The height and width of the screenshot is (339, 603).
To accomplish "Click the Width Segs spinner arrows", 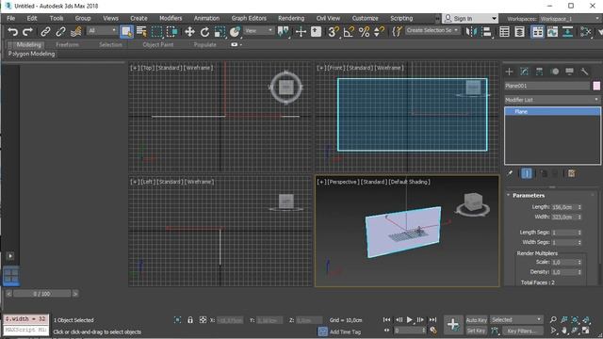I will pos(579,243).
